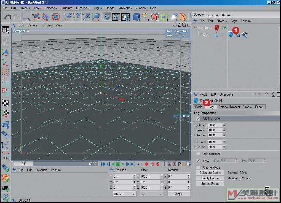Image resolution: width=281 pixels, height=203 pixels.
Task: Click the Empty Cache button
Action: point(210,178)
